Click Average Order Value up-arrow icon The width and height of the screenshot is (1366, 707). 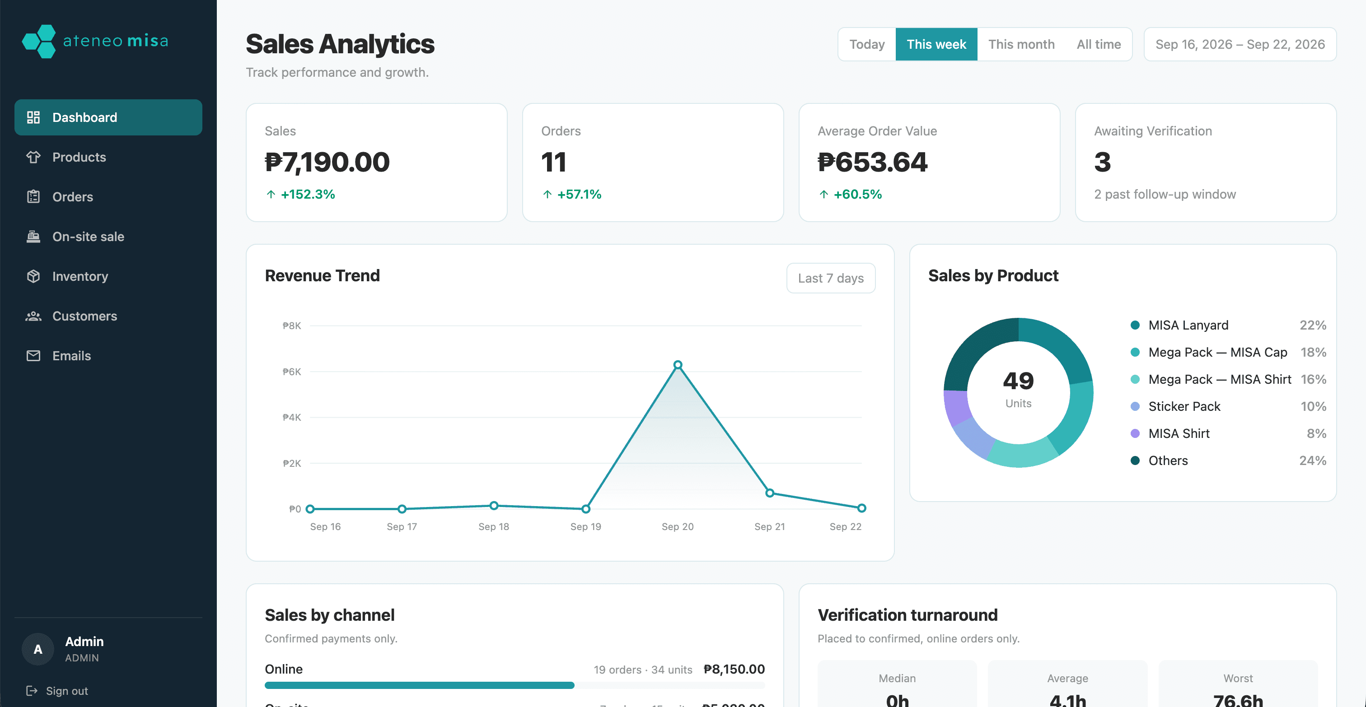pyautogui.click(x=823, y=195)
